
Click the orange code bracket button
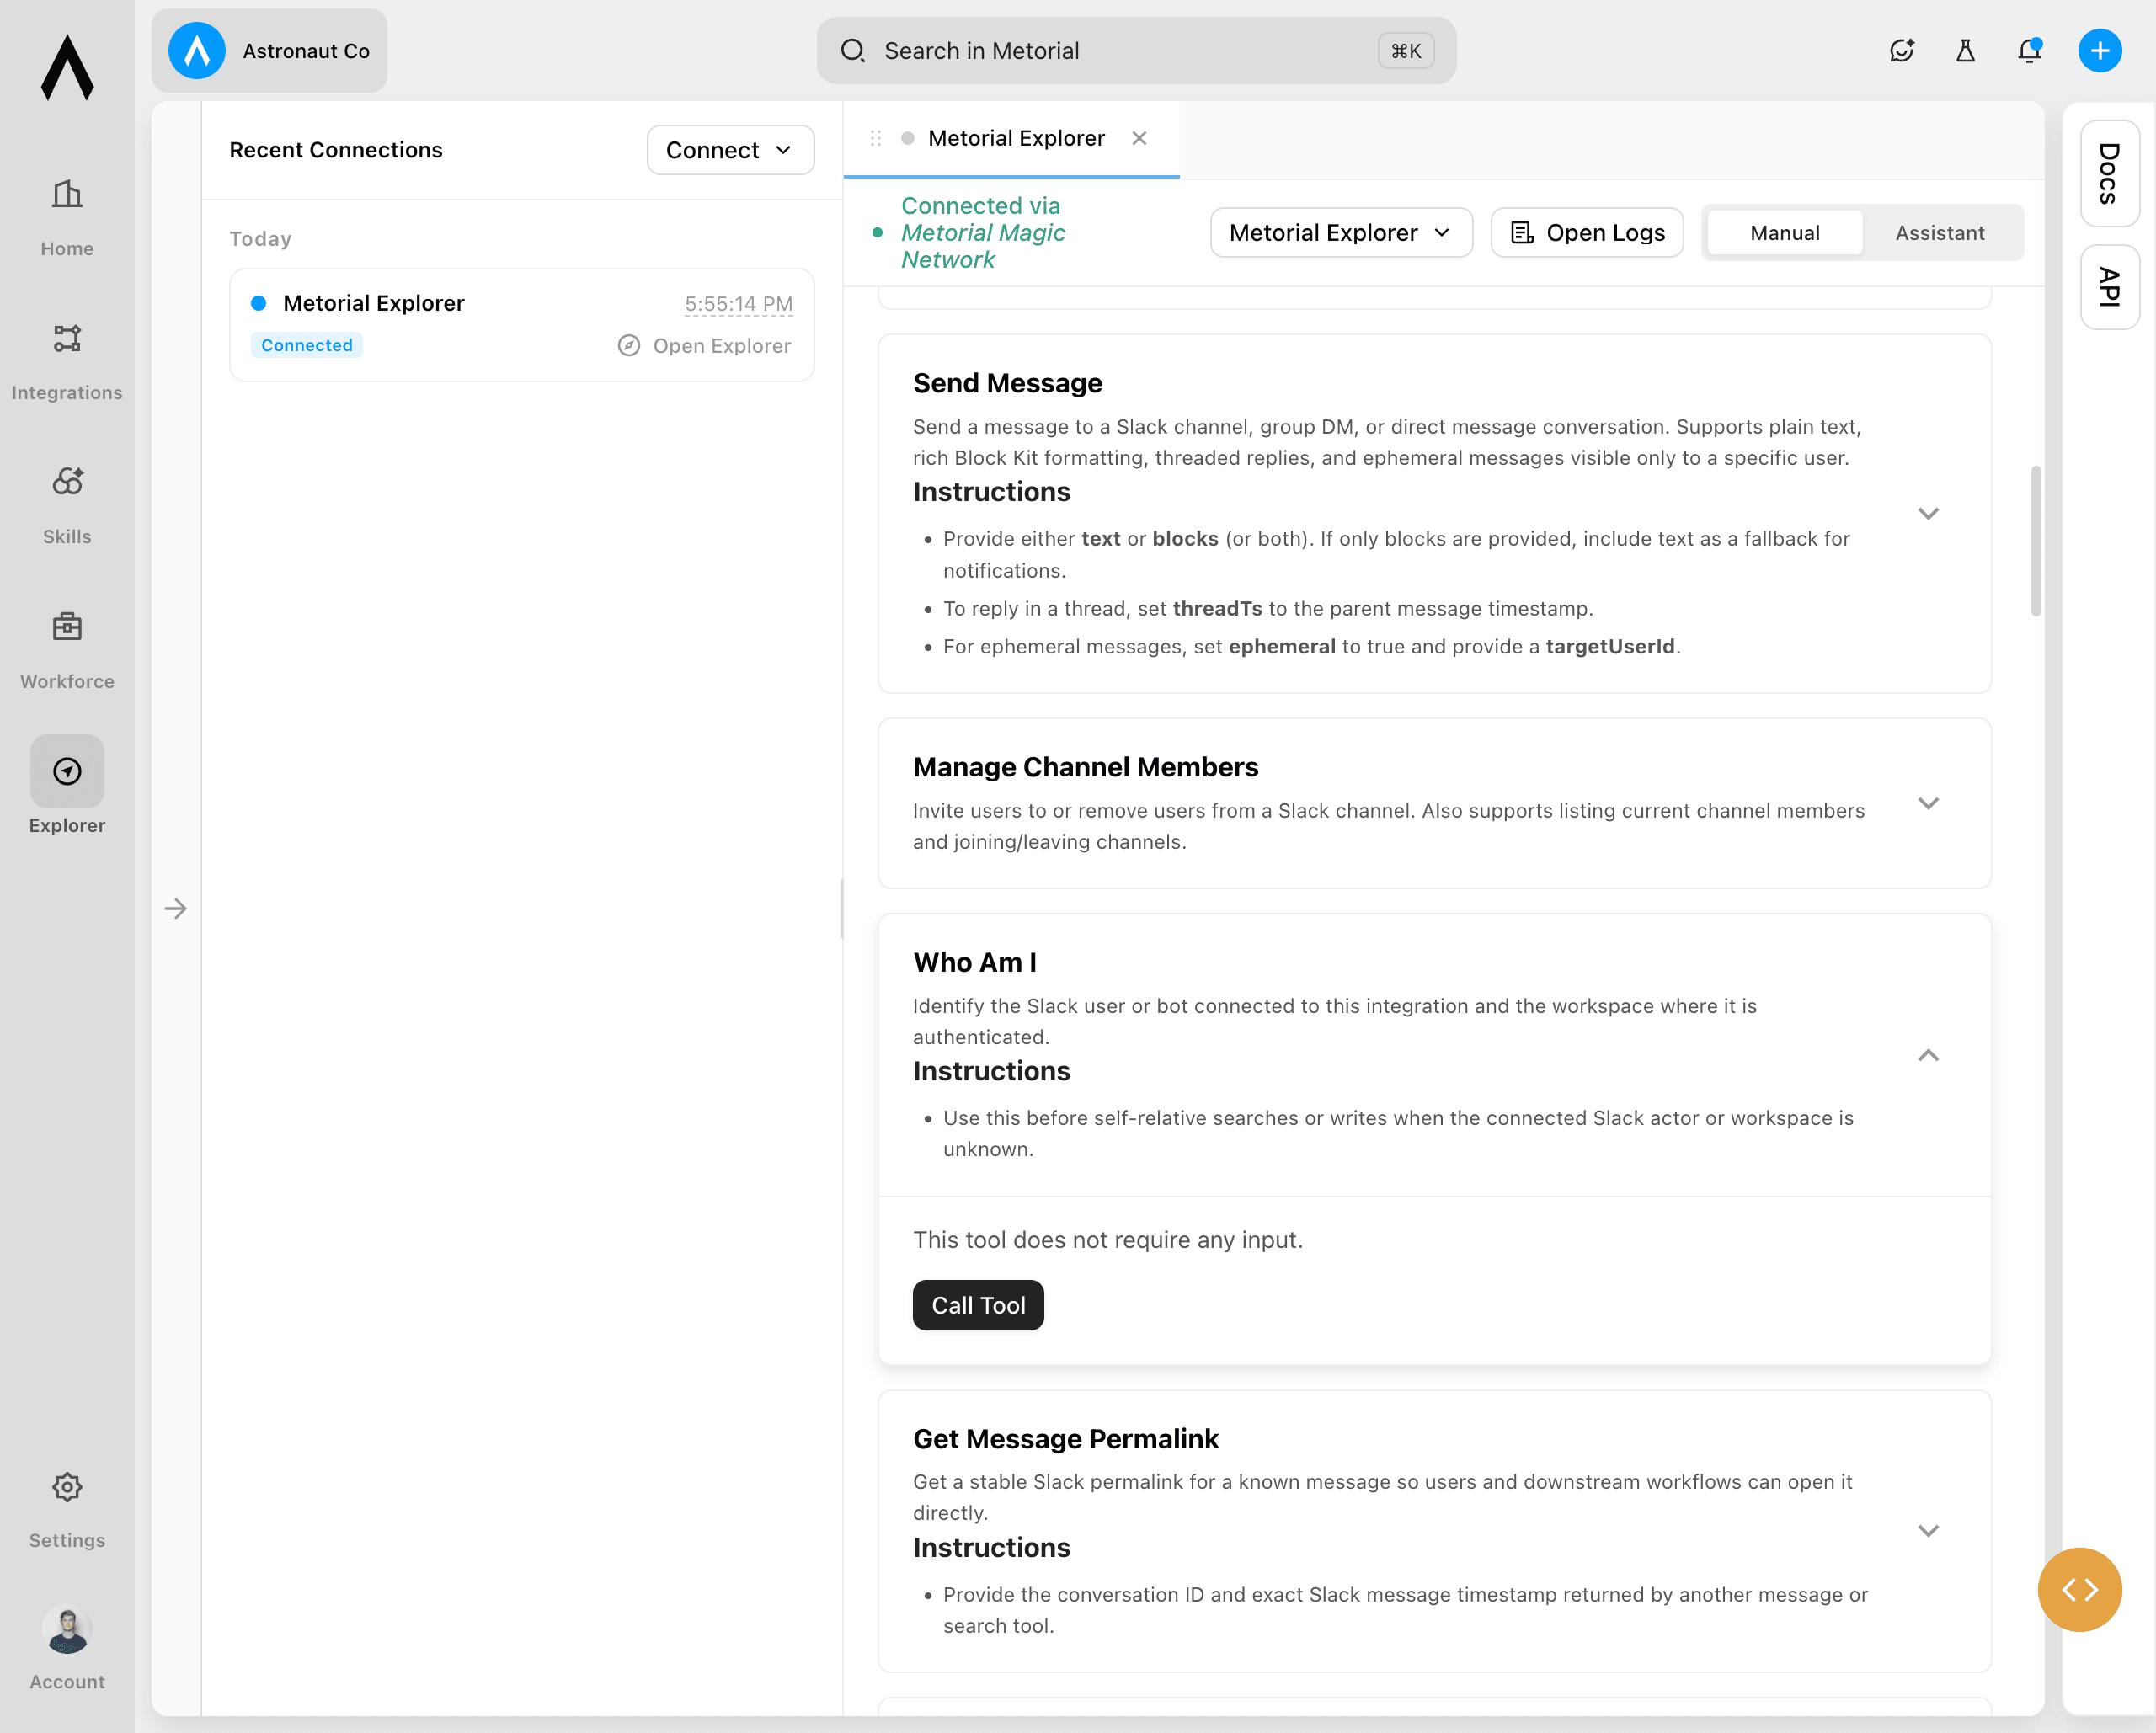pyautogui.click(x=2080, y=1590)
